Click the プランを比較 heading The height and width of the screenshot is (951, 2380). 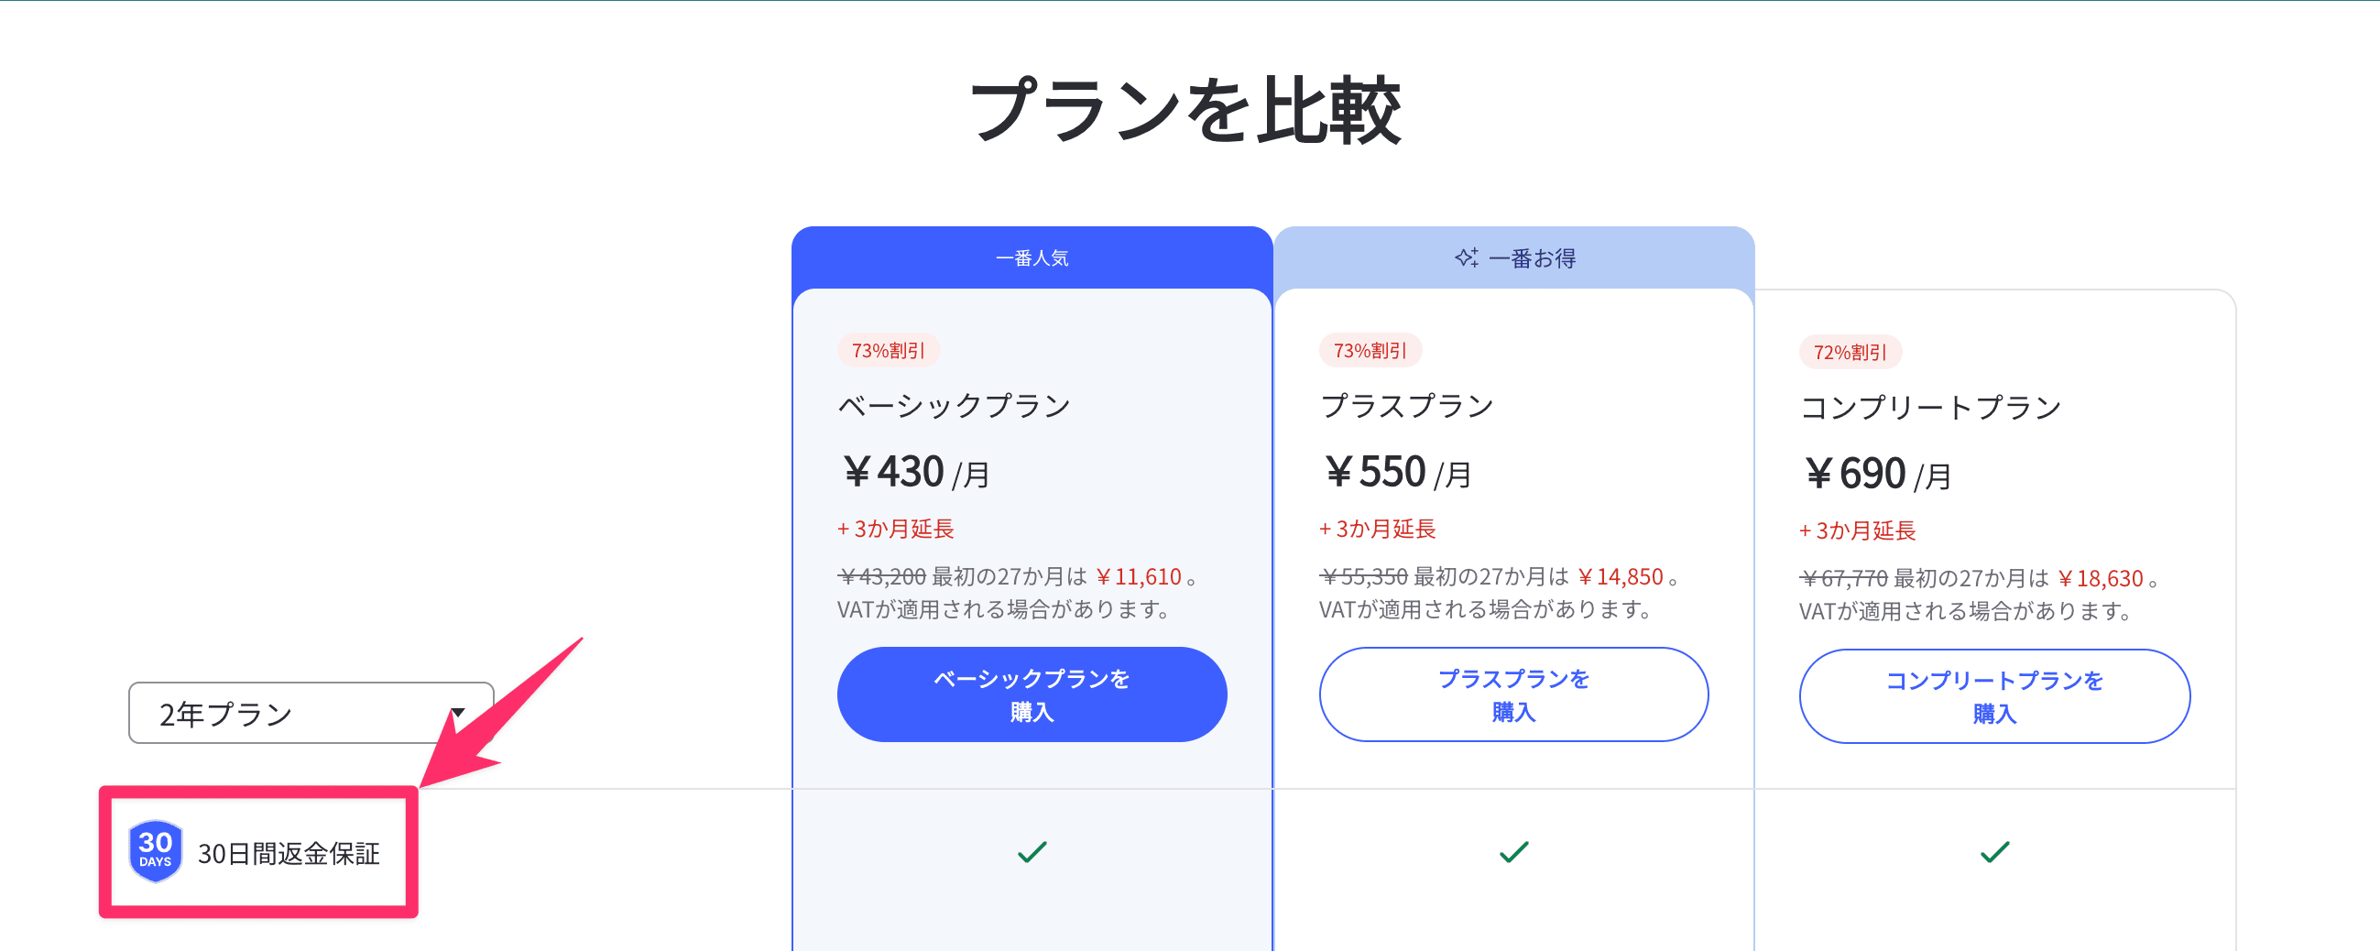coord(1185,111)
